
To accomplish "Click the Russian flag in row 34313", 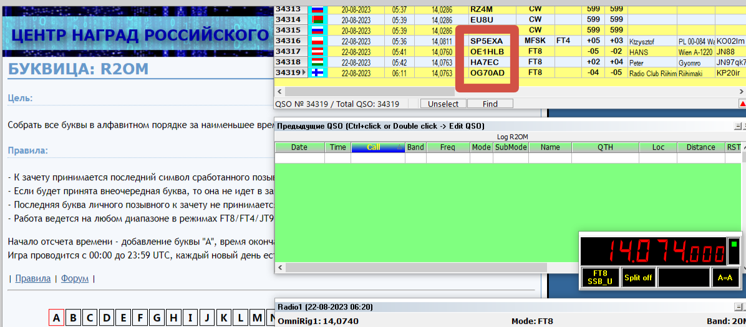I will pyautogui.click(x=318, y=9).
